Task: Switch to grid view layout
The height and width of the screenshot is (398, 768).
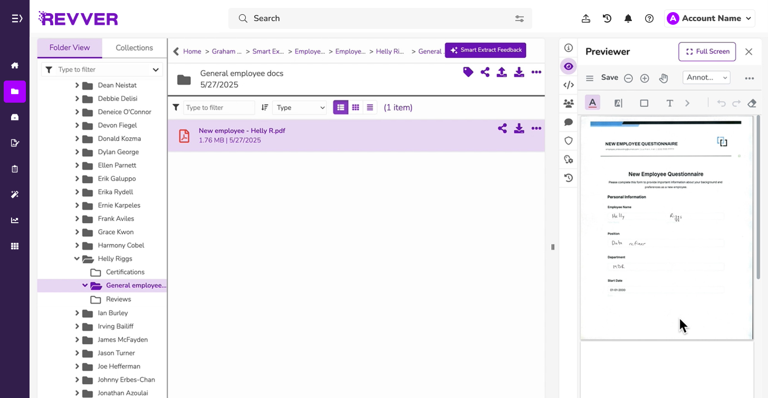Action: point(356,107)
